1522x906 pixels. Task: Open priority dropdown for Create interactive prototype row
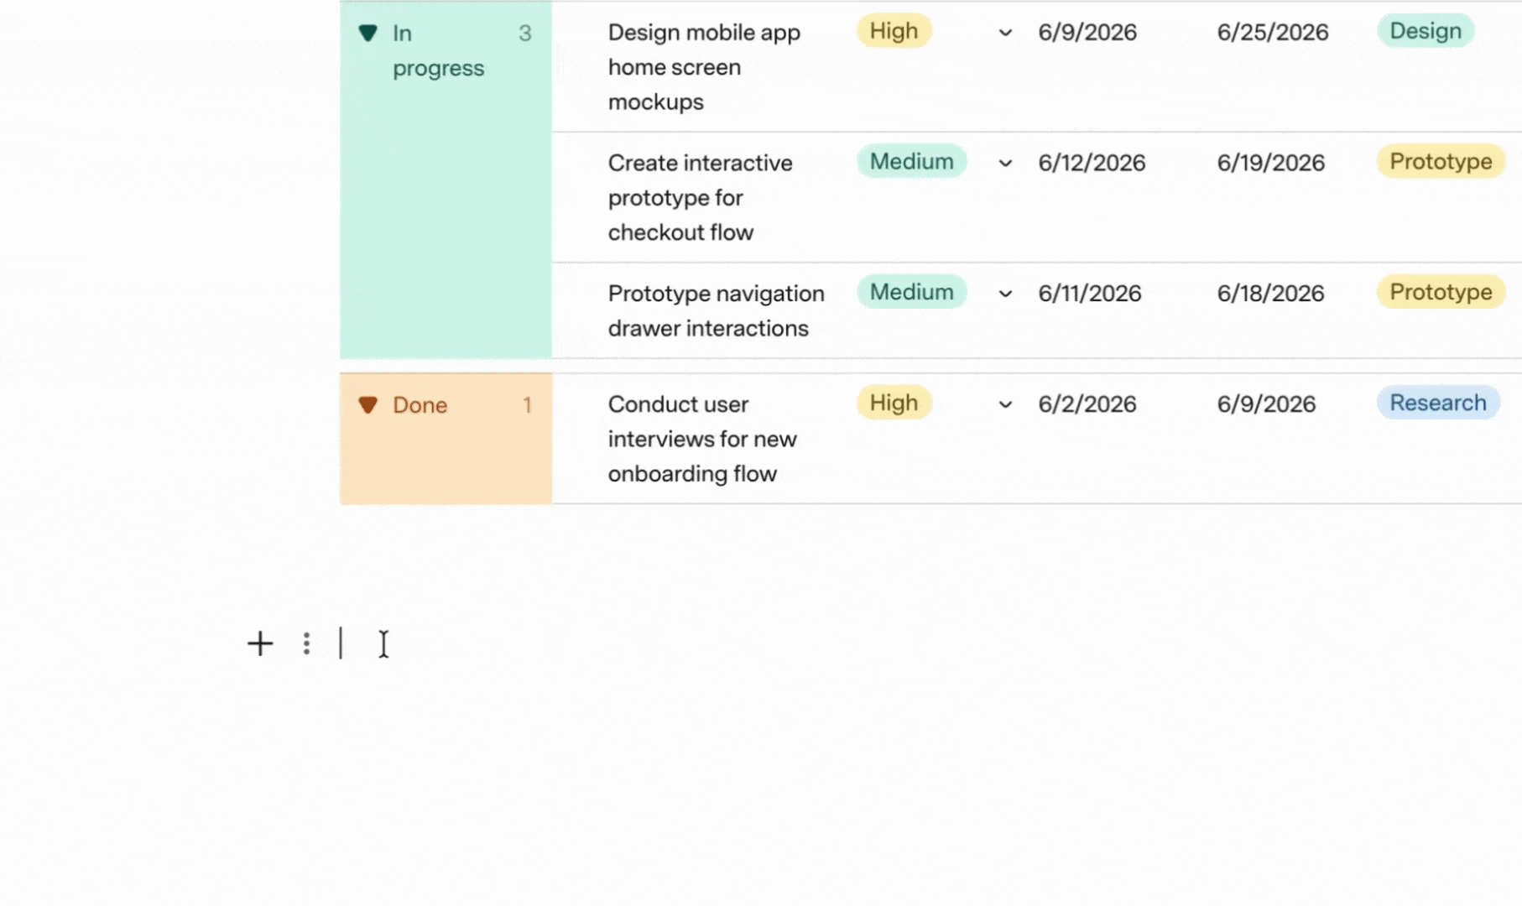1005,163
